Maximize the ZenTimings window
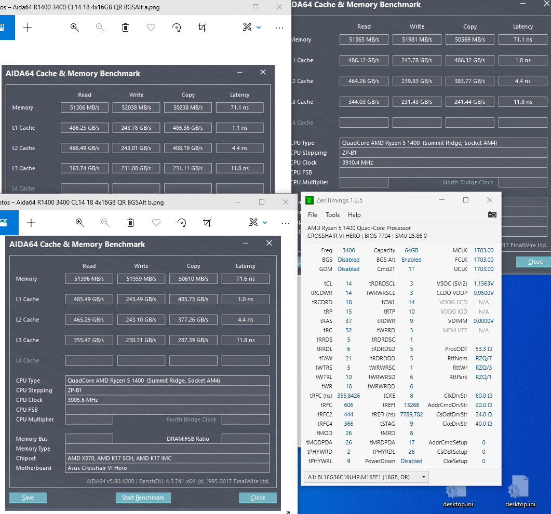The height and width of the screenshot is (514, 551). point(466,200)
